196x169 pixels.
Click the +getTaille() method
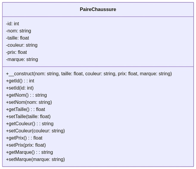pos(25,109)
